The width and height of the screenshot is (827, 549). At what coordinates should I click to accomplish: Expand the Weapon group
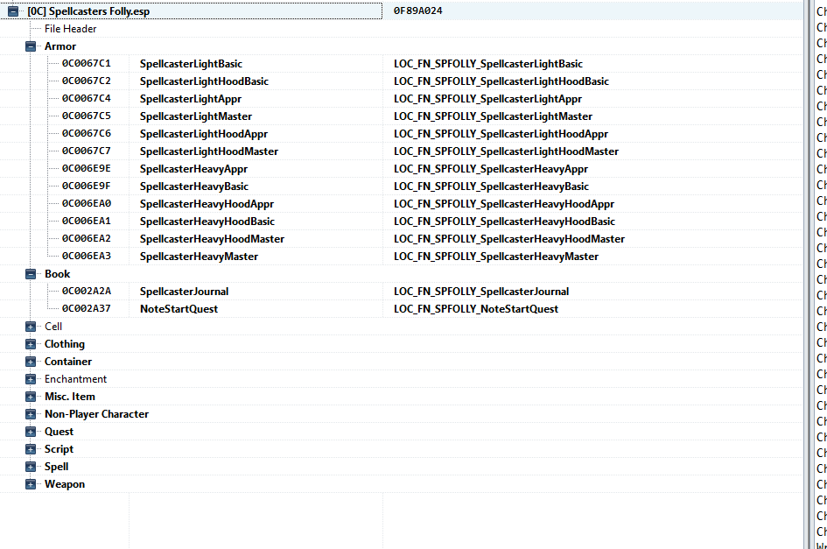[31, 484]
